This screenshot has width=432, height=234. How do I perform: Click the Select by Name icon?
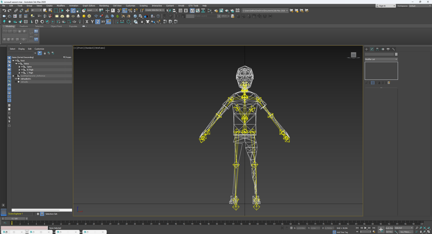click(50, 10)
